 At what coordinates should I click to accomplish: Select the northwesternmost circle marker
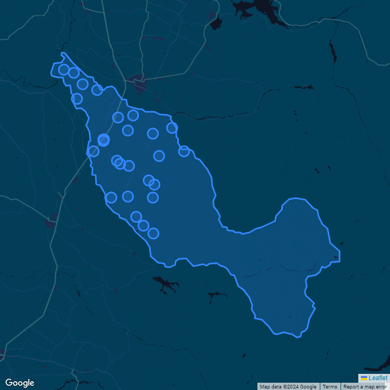tap(63, 69)
